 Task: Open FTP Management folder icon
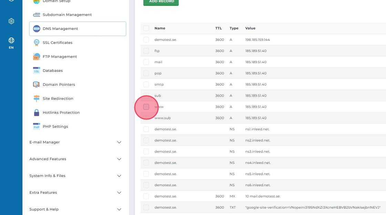tap(37, 57)
